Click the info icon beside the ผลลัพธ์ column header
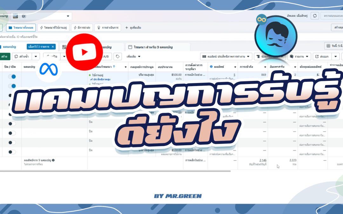The height and width of the screenshot is (214, 343). [211, 67]
